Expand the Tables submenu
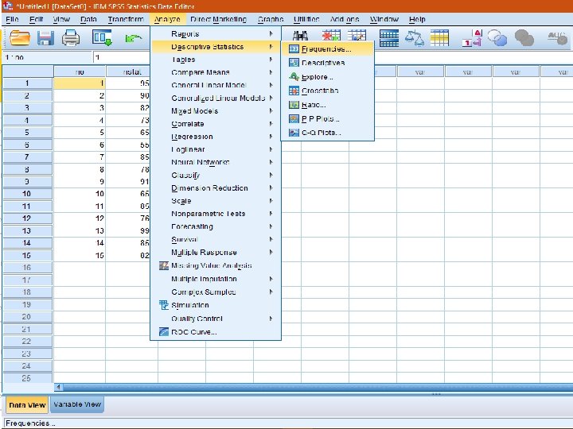Screen dimensions: 573x429 coord(216,60)
